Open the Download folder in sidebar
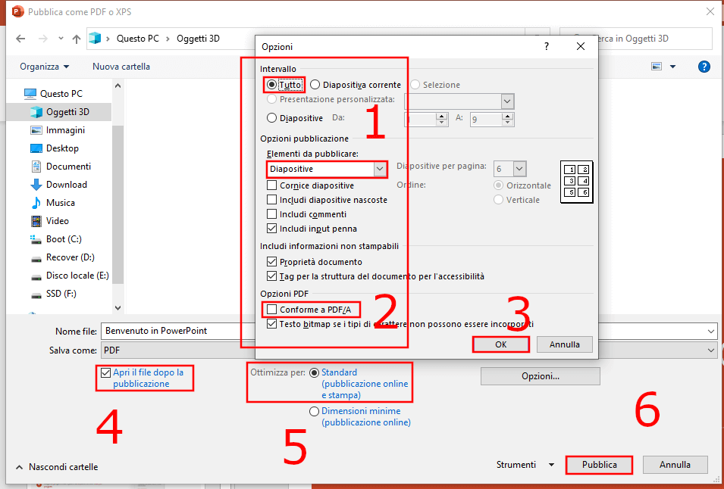724x489 pixels. (x=66, y=185)
